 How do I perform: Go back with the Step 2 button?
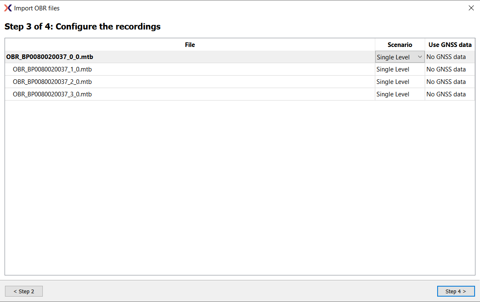pos(24,291)
